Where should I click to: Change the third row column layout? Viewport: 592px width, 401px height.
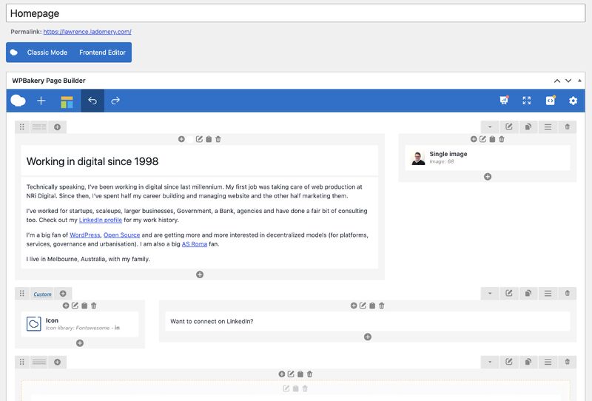coord(39,362)
